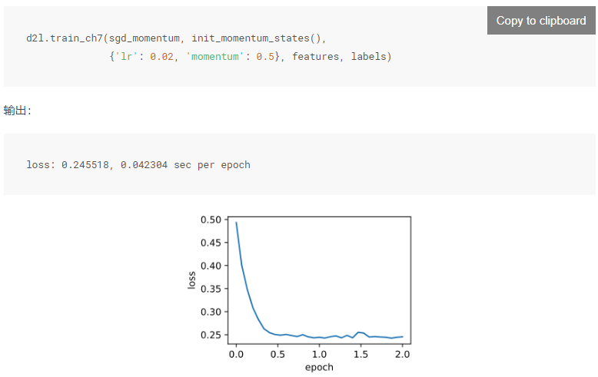The height and width of the screenshot is (377, 598).
Task: Click the loss value 0.245518
Action: tap(85, 165)
